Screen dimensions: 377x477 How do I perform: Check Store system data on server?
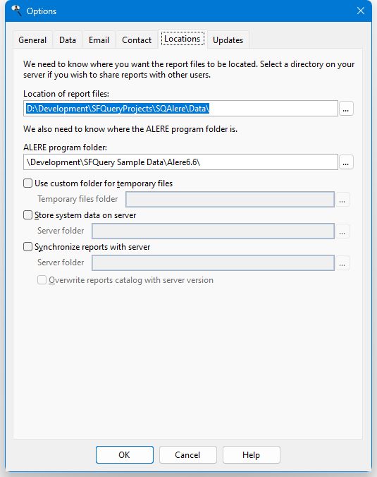(x=28, y=215)
